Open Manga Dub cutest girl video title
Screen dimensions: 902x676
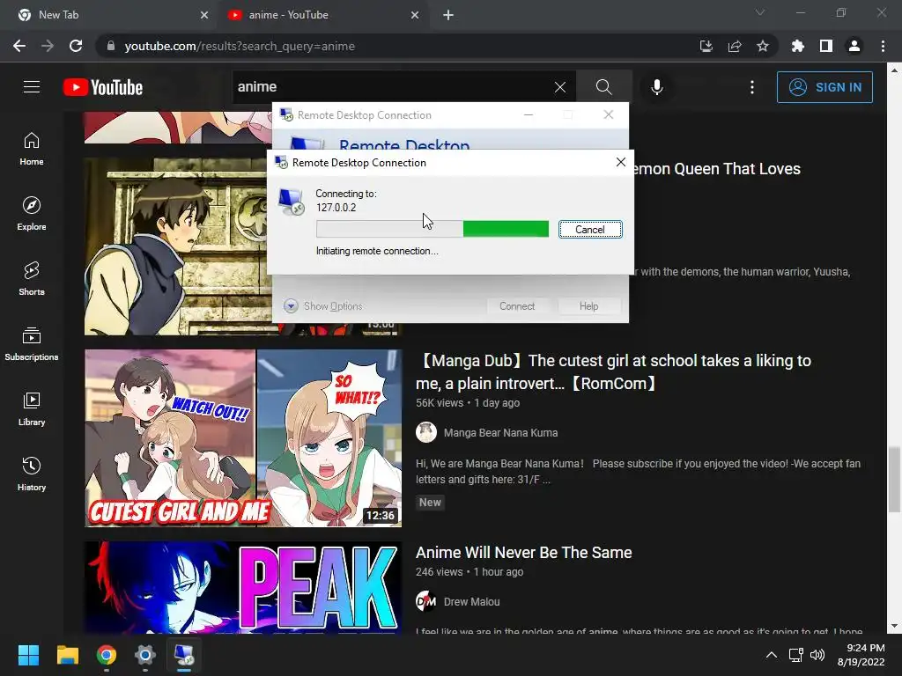613,372
